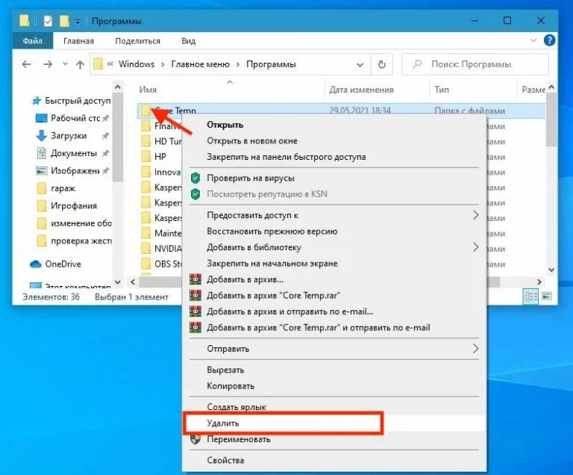Screen dimensions: 573x475
Task: Choose Вырезать in the context menu
Action: [x=334, y=370]
